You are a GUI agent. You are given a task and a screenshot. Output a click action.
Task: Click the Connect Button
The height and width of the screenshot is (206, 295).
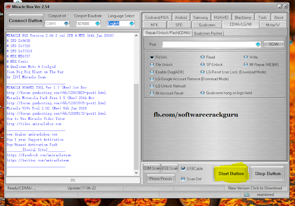point(26,21)
